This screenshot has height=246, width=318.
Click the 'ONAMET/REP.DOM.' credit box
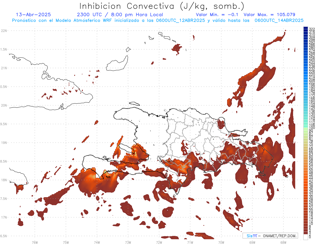[270, 236]
